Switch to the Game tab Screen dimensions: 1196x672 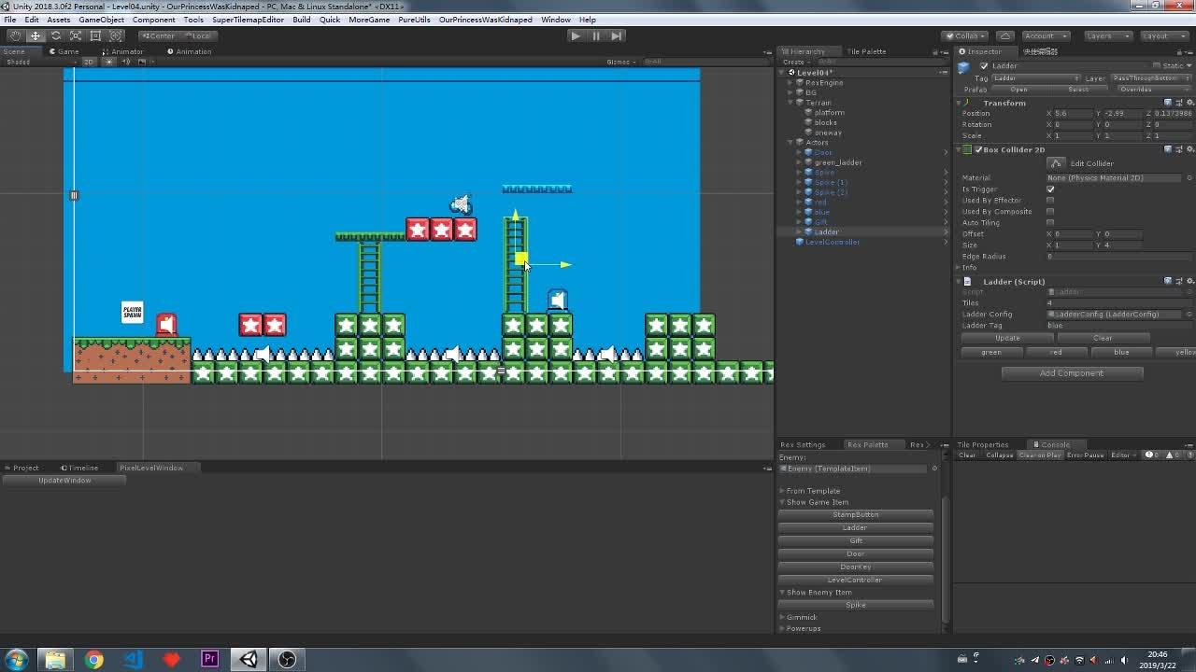coord(64,51)
